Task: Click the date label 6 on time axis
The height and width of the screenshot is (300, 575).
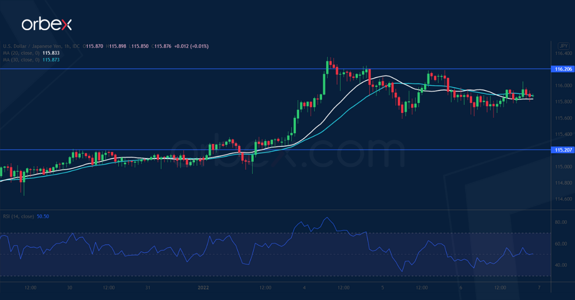Action: tap(460, 288)
